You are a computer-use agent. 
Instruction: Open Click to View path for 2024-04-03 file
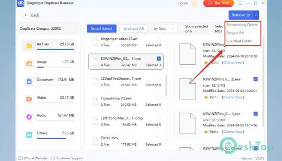coord(233,132)
